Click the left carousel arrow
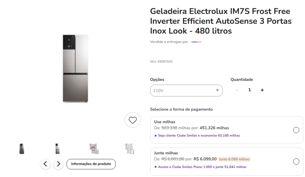This screenshot has width=305, height=177. coord(45,164)
